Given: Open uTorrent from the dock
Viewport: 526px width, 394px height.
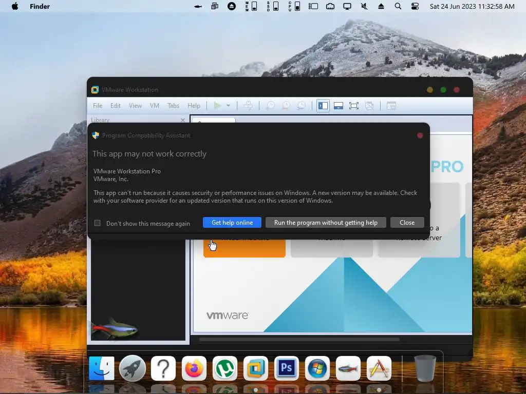Looking at the screenshot, I should tap(225, 368).
